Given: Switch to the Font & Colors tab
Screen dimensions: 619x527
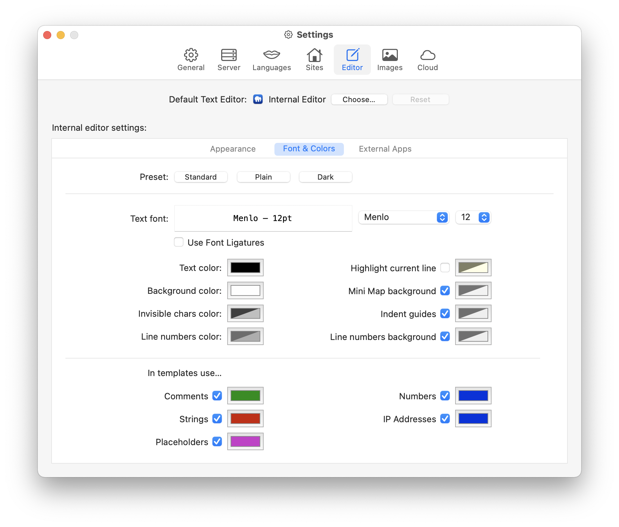Looking at the screenshot, I should tap(309, 149).
